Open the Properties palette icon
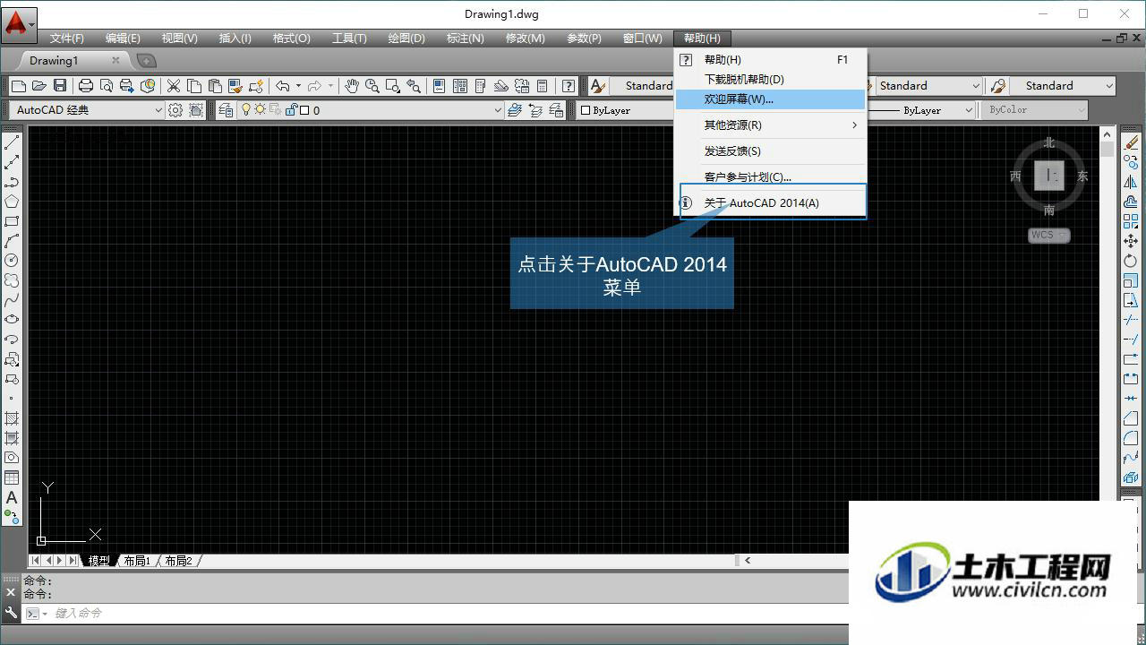 point(440,86)
